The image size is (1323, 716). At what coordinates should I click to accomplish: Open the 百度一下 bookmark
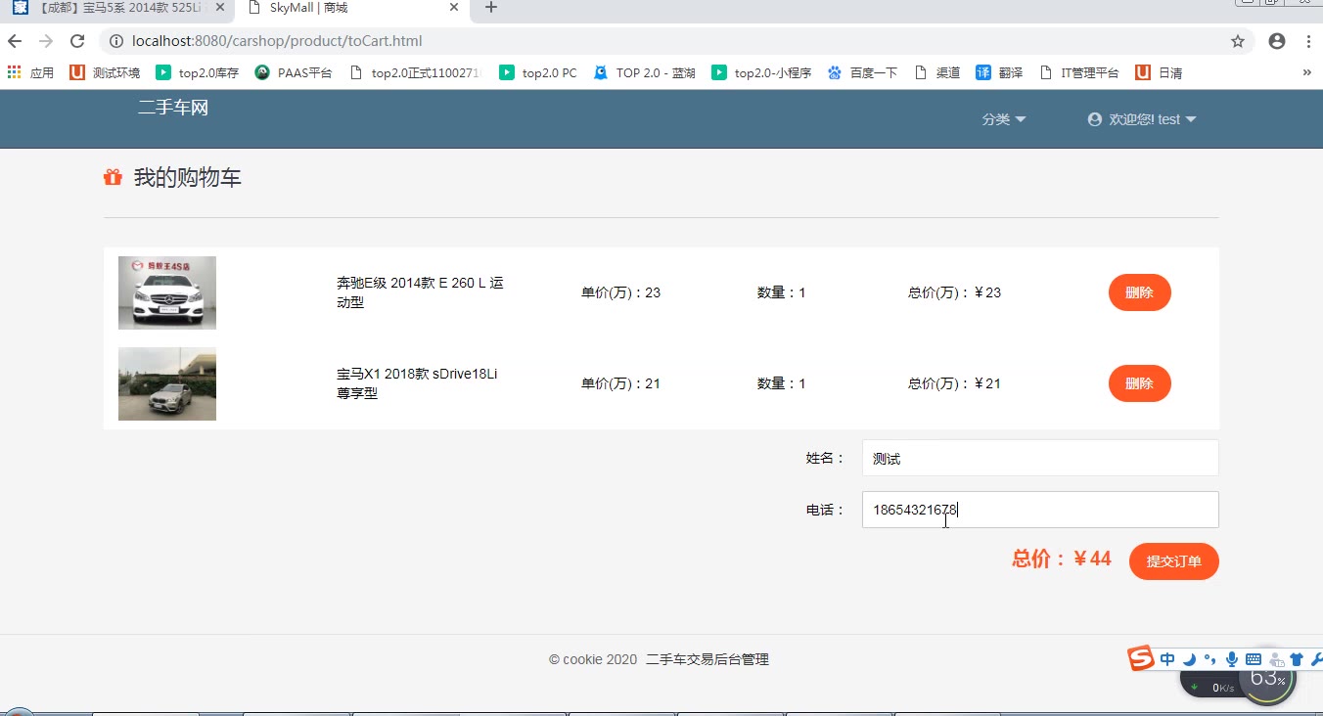[x=862, y=72]
